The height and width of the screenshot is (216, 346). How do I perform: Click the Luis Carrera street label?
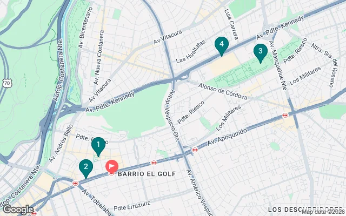point(231,24)
